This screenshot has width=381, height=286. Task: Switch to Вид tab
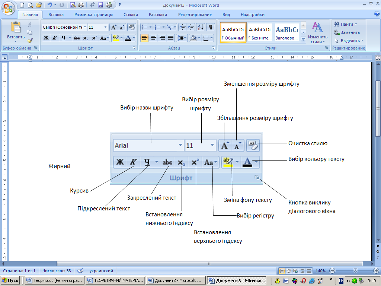[x=226, y=15]
